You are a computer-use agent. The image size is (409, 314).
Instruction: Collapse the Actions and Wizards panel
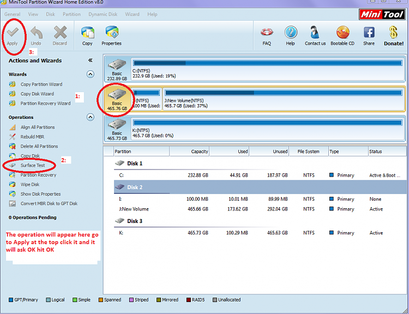tap(90, 61)
